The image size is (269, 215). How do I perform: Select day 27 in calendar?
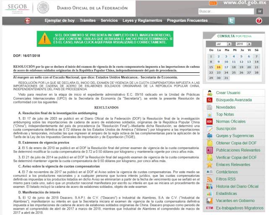[249, 73]
